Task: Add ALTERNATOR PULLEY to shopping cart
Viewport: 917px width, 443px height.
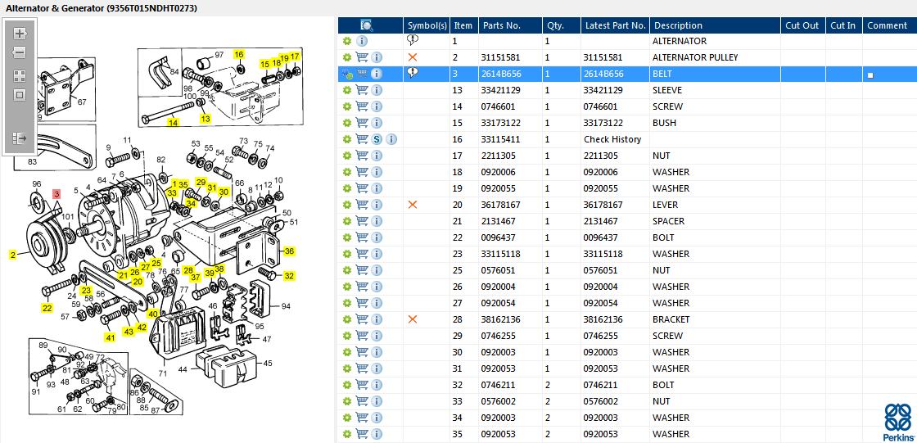Action: [361, 57]
